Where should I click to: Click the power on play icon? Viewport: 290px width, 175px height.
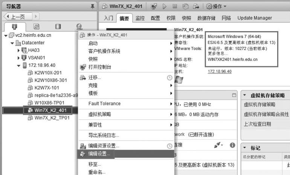pos(164,6)
